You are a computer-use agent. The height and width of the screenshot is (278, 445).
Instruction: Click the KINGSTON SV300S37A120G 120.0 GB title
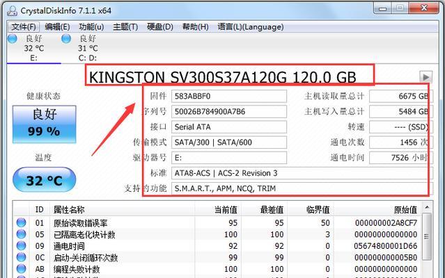(223, 77)
